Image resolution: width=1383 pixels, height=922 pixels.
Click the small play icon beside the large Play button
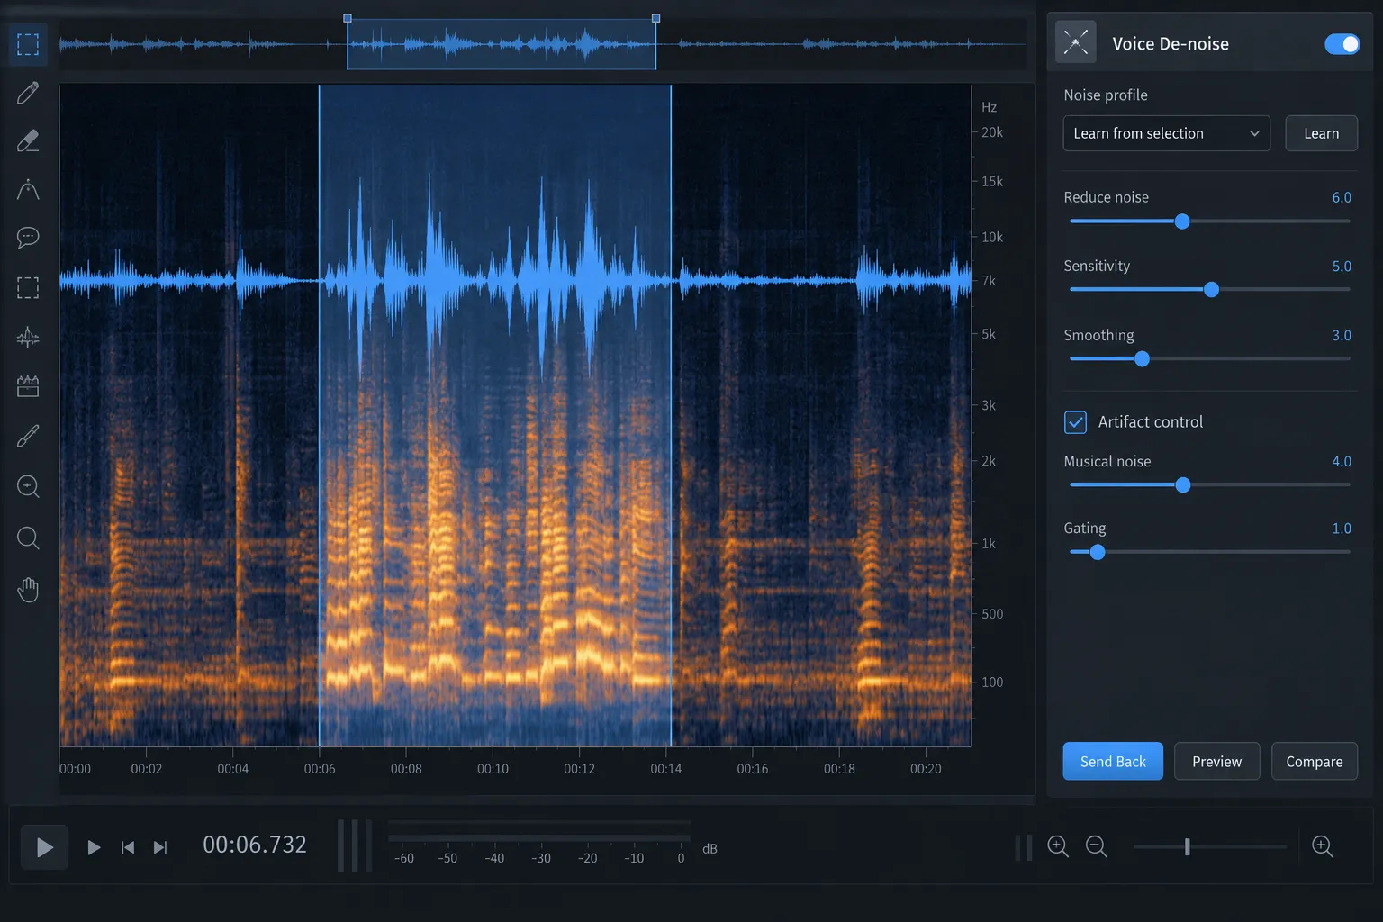pyautogui.click(x=94, y=847)
